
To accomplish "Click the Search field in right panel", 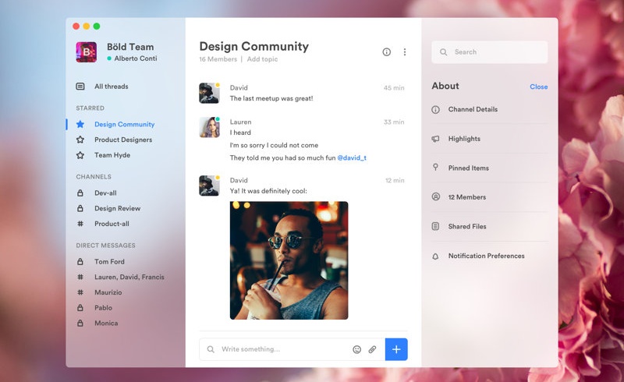I will 490,52.
